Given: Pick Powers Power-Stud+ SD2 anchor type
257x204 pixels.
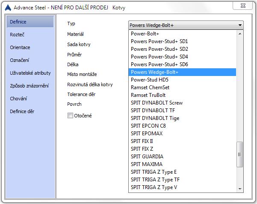Looking at the screenshot, I should coord(182,49).
